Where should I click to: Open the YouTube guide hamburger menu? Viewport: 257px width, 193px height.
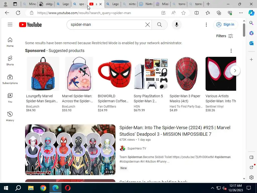[10, 25]
